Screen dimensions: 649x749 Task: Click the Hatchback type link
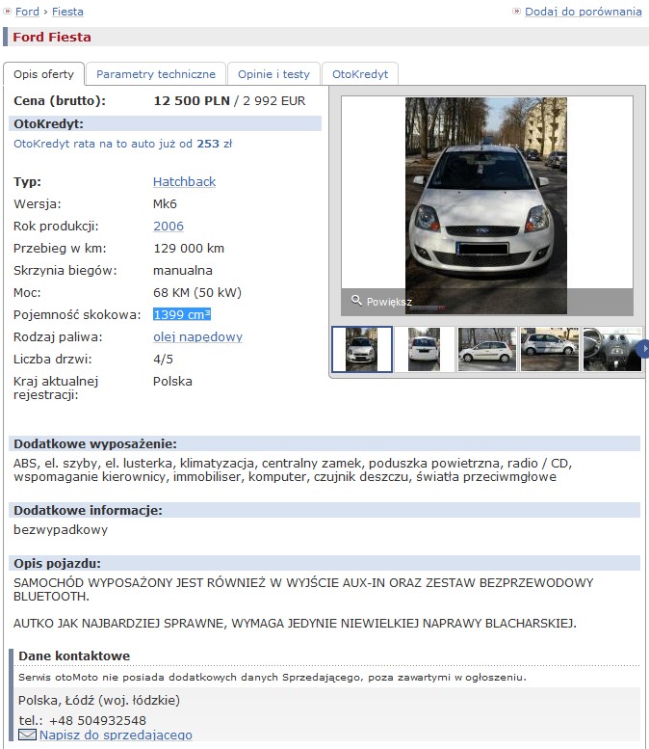184,182
